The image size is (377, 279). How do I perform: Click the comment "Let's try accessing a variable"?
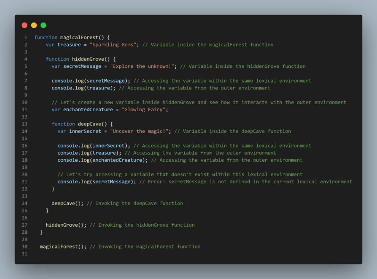(x=180, y=174)
